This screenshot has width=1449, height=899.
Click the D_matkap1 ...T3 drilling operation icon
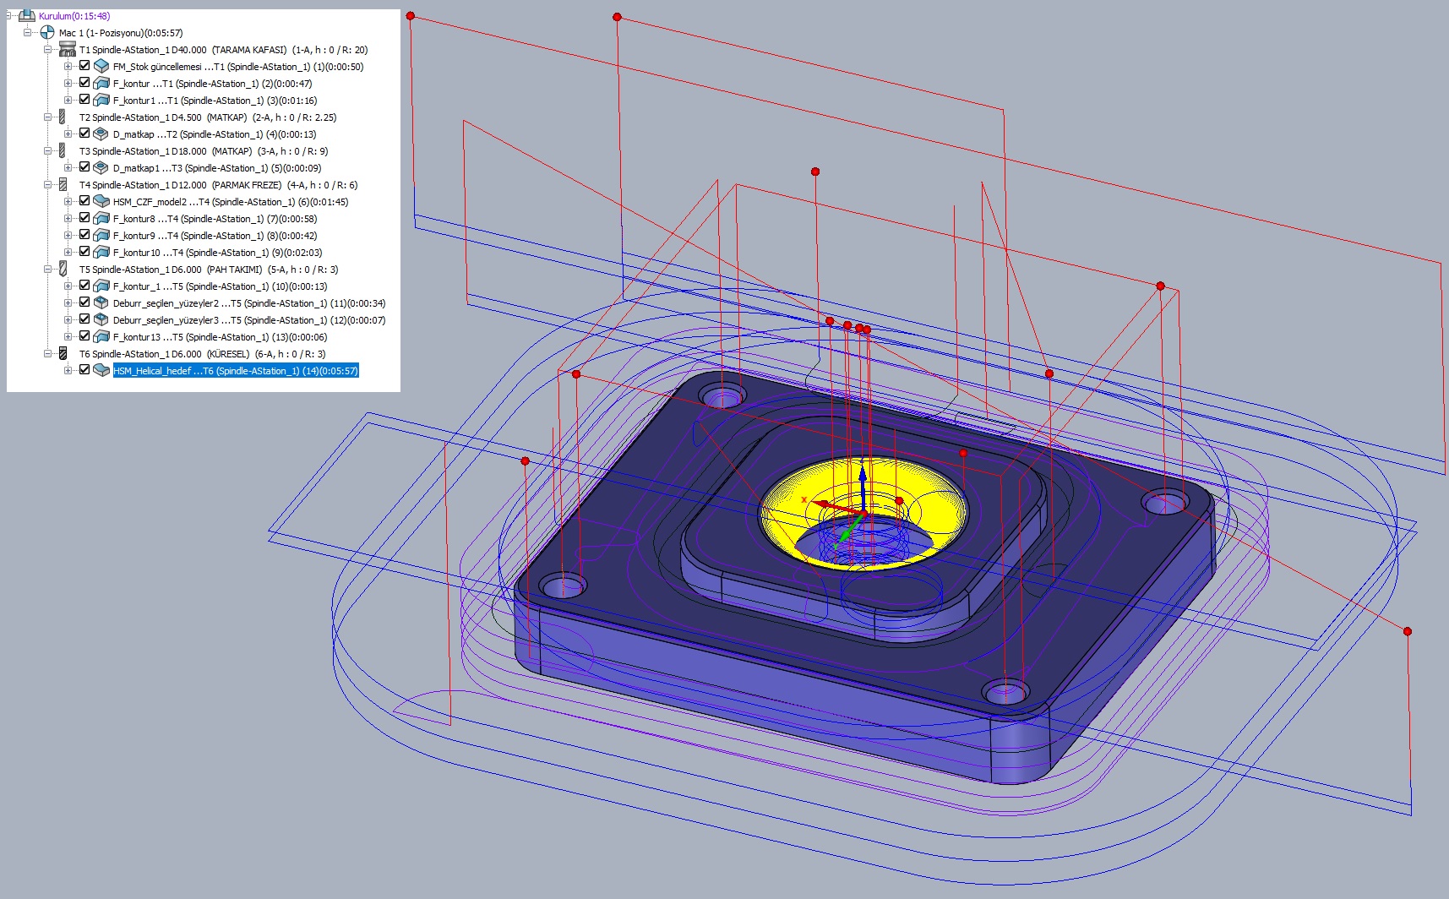coord(101,167)
